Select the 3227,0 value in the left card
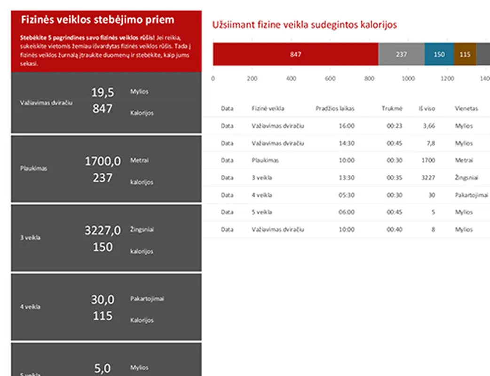Screen dimensions: 490x376 click(103, 230)
